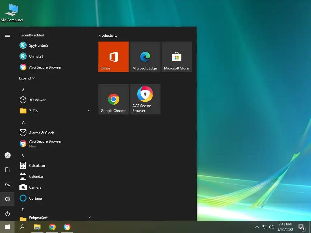Expand the 7-Zip folder chevron

89,111
